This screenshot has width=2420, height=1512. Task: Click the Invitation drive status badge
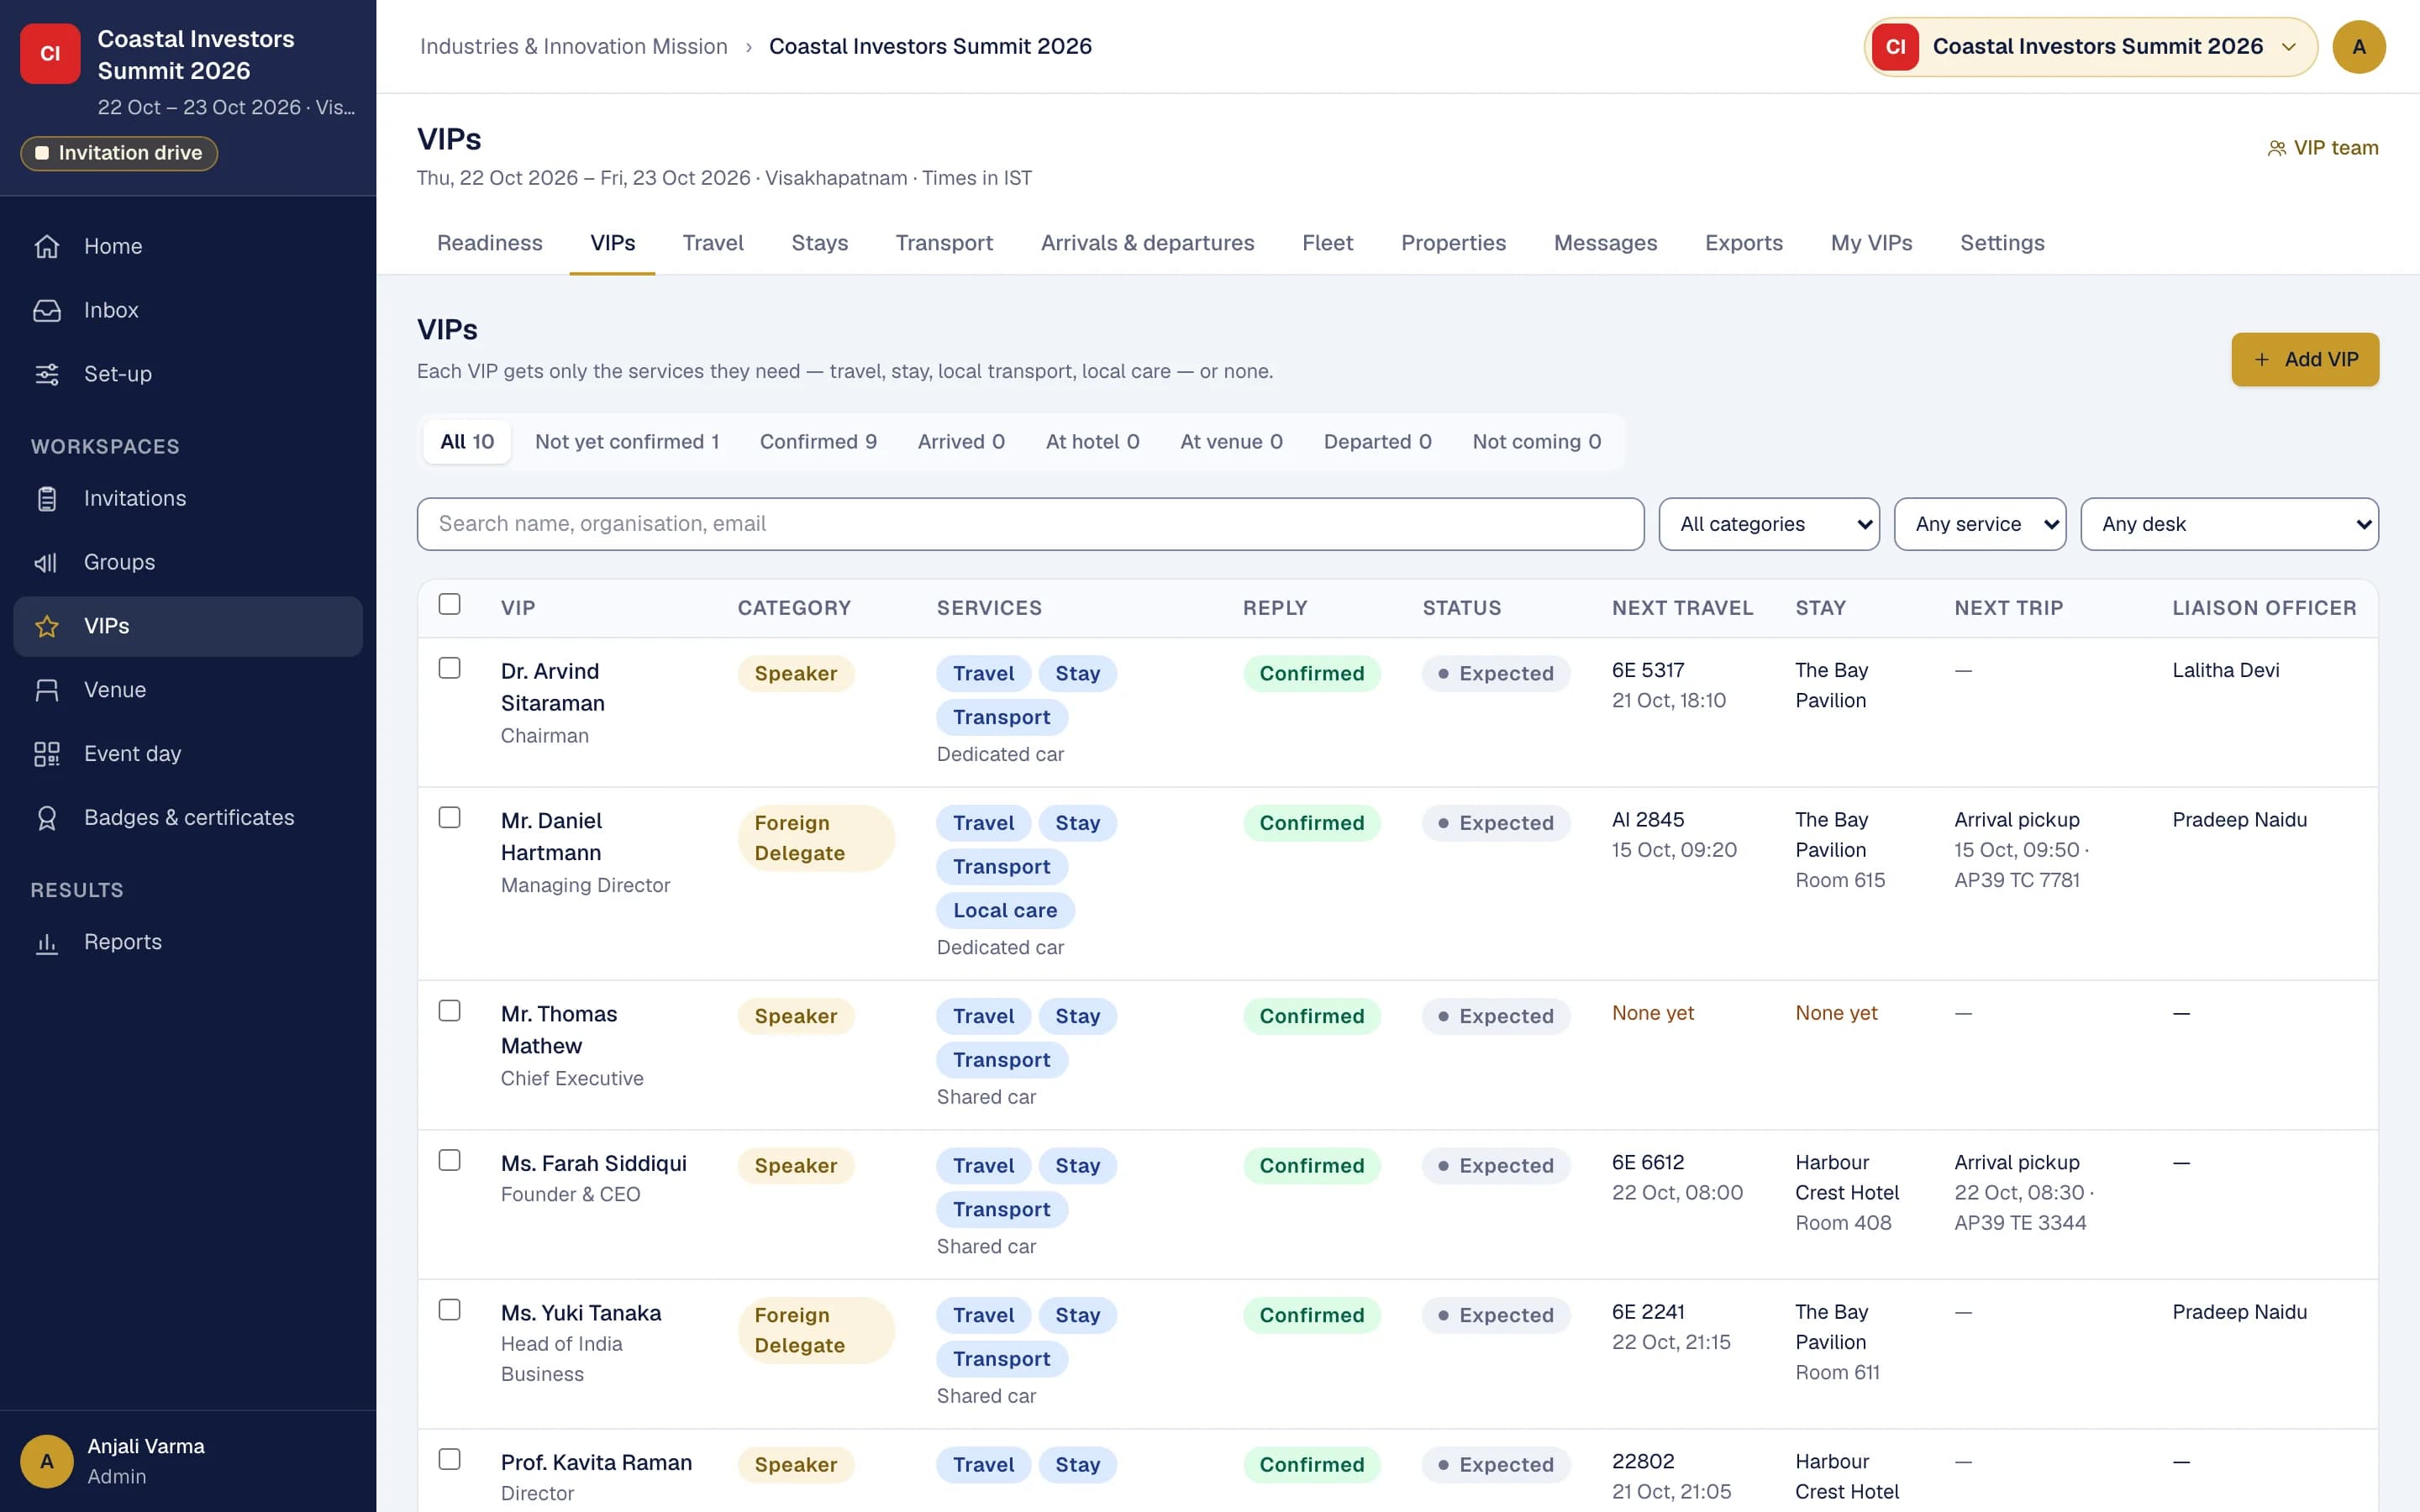pos(119,153)
